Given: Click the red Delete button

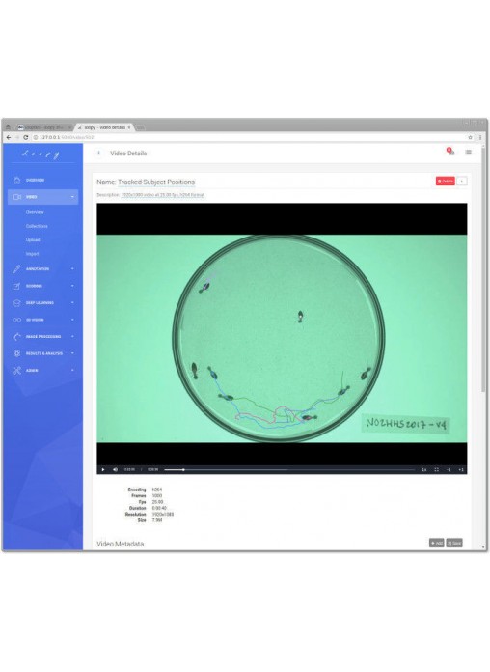Looking at the screenshot, I should coord(446,182).
